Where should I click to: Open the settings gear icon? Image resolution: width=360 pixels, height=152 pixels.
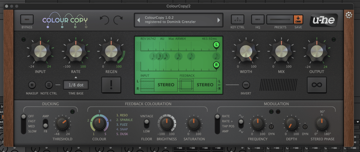point(349,15)
